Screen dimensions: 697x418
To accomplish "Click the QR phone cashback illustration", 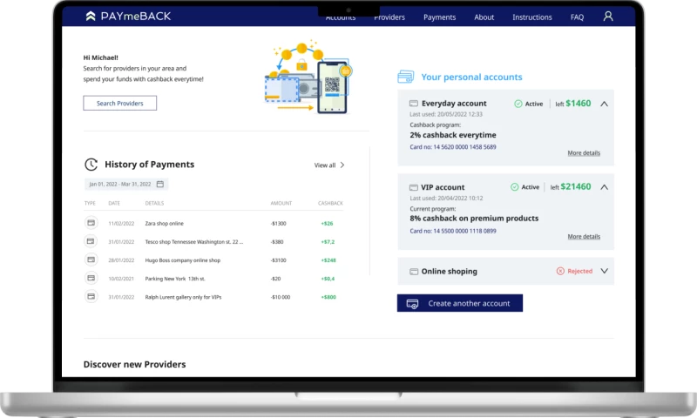I will tap(308, 78).
